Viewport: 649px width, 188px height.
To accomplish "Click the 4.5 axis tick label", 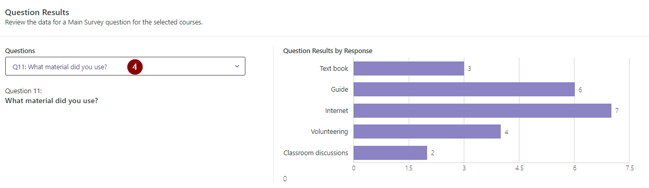I will (519, 168).
